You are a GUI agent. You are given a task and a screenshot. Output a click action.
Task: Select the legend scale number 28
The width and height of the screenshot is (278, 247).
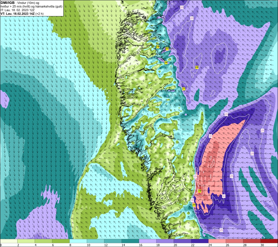(245, 245)
